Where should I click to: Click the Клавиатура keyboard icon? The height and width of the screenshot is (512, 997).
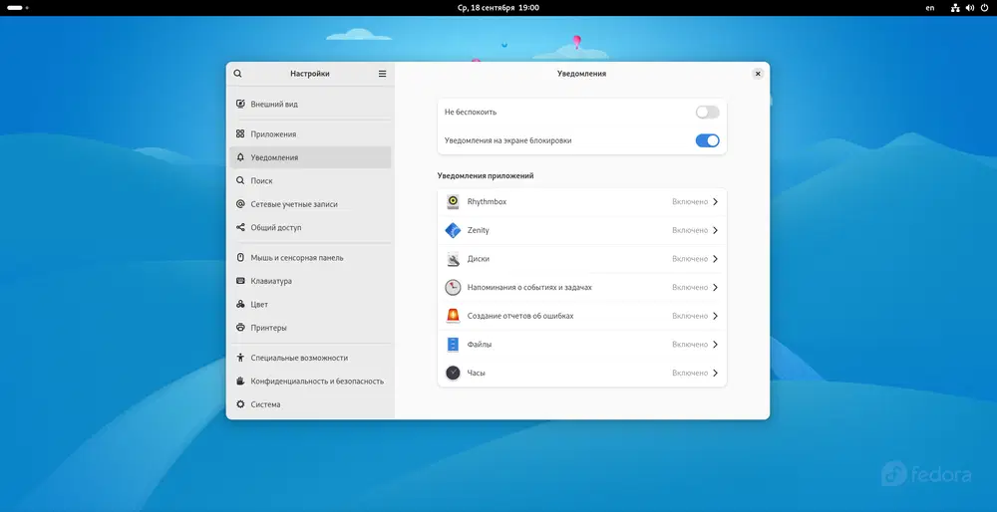240,281
